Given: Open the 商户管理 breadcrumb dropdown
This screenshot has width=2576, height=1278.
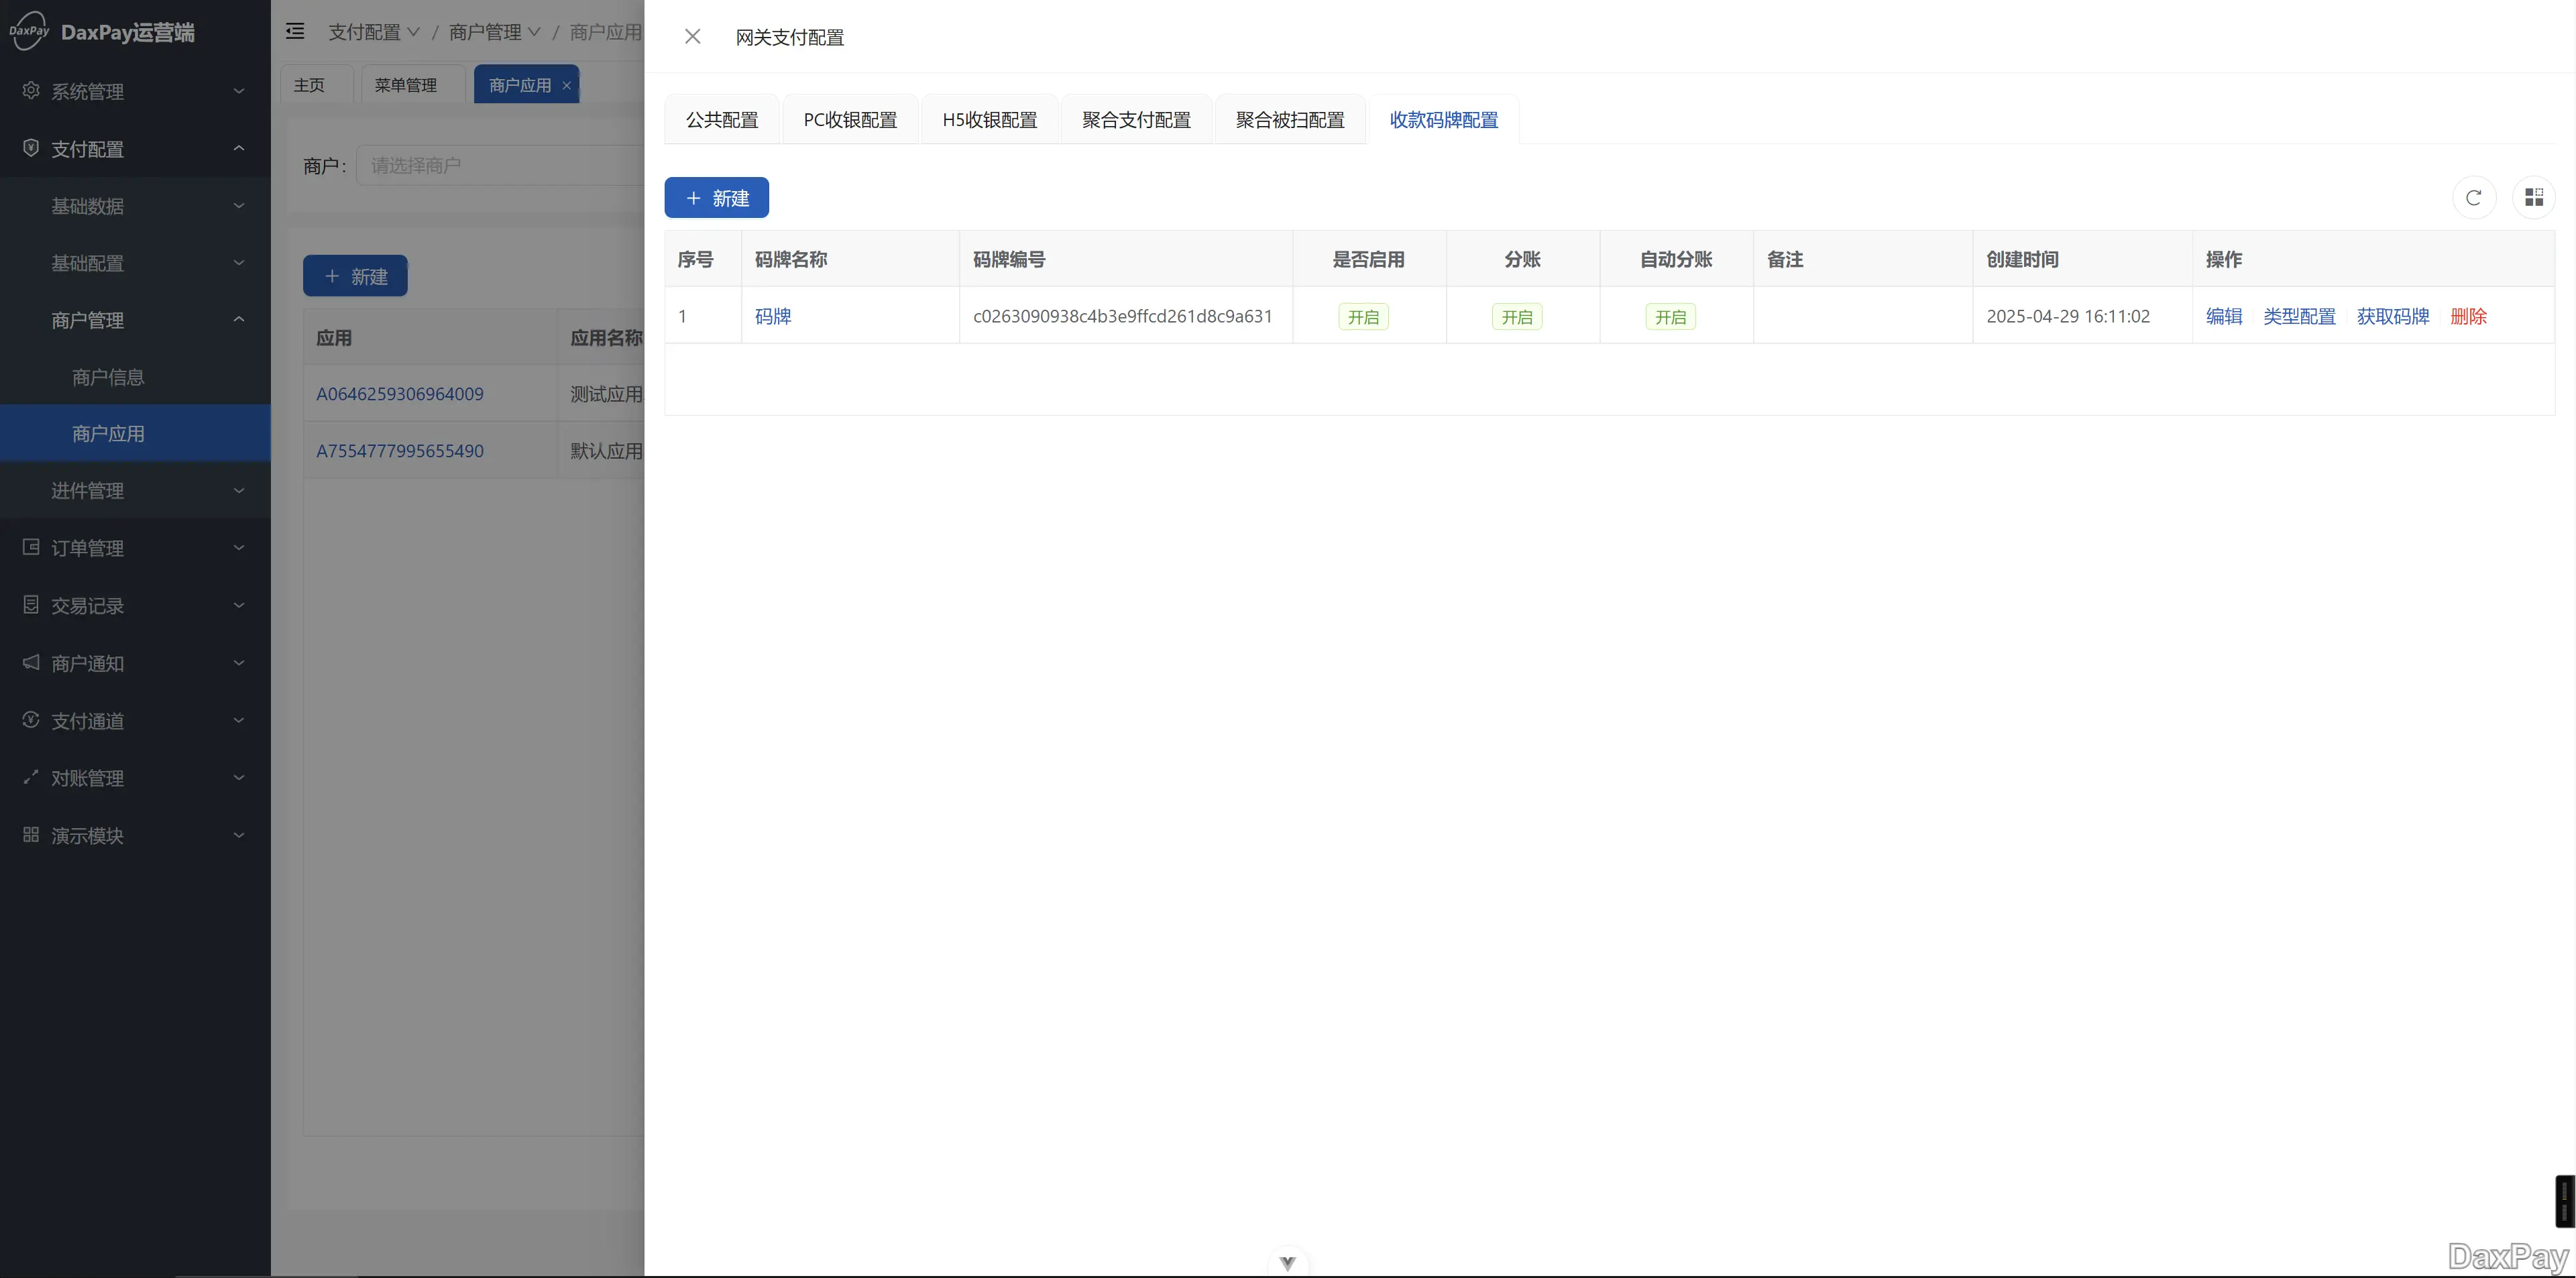Looking at the screenshot, I should pyautogui.click(x=495, y=32).
